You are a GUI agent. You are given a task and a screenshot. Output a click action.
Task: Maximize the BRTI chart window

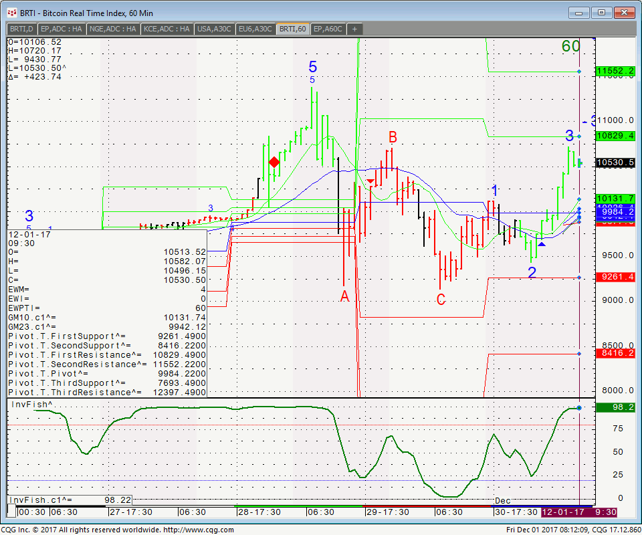coord(601,13)
